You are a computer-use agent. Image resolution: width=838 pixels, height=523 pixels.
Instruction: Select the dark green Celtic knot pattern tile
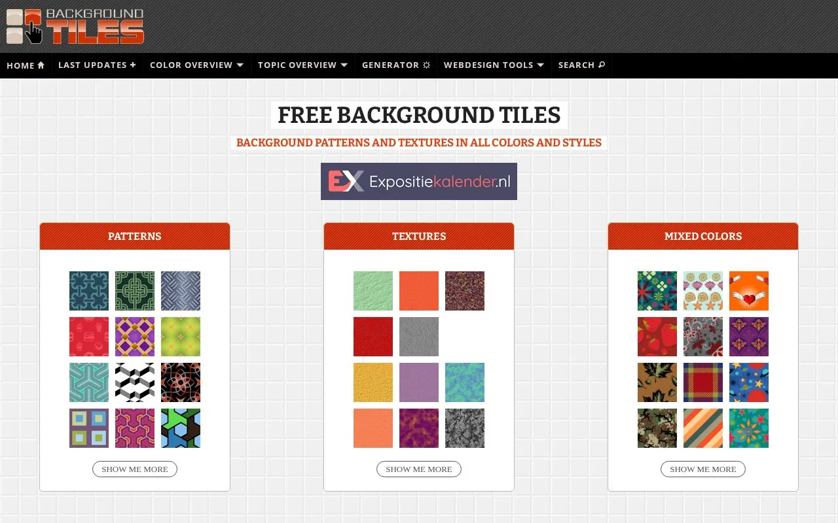(135, 291)
